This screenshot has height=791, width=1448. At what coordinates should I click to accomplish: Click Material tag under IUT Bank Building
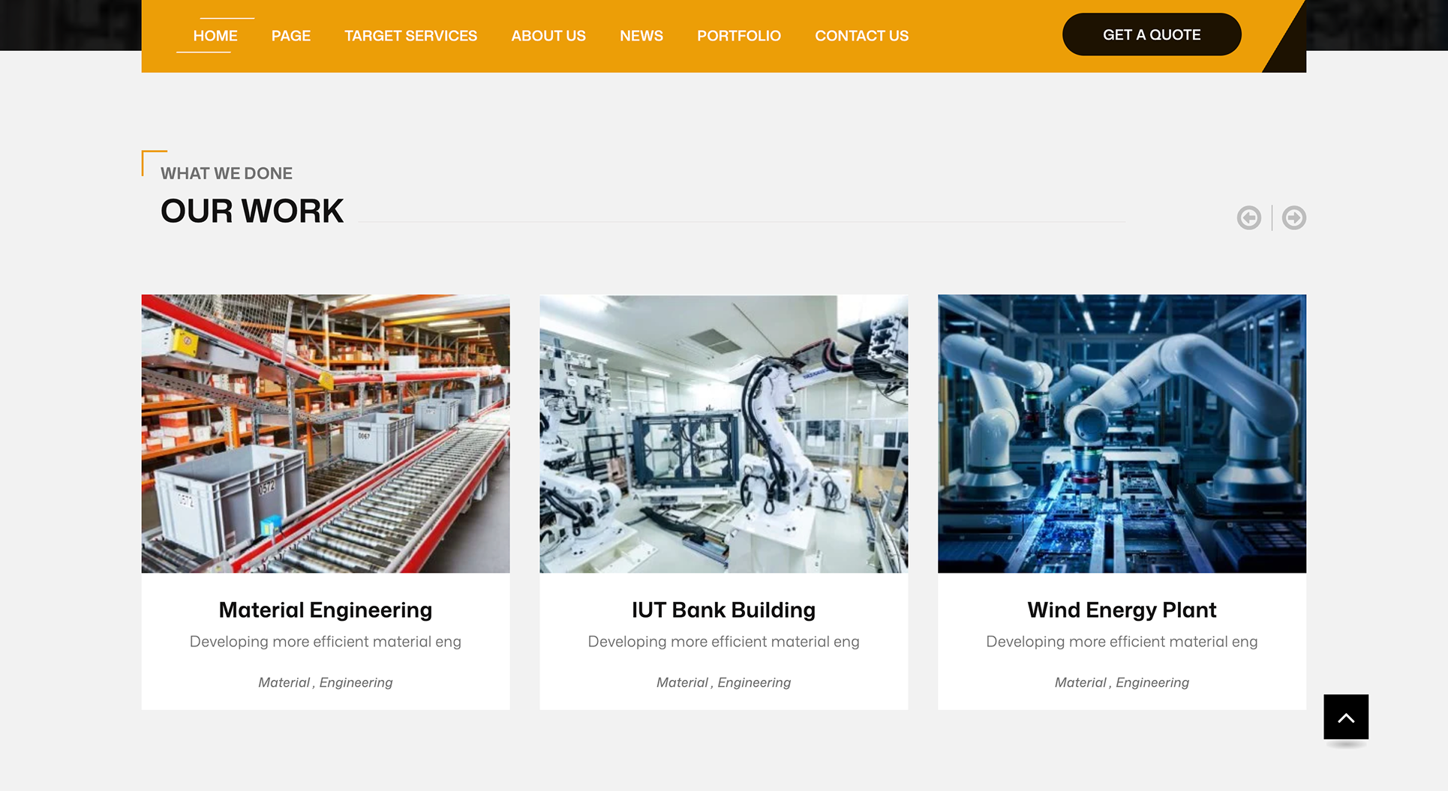coord(682,683)
